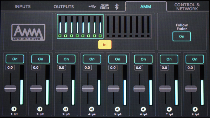This screenshot has width=210, height=118.
Task: Open the Control & Network tab
Action: tap(188, 7)
